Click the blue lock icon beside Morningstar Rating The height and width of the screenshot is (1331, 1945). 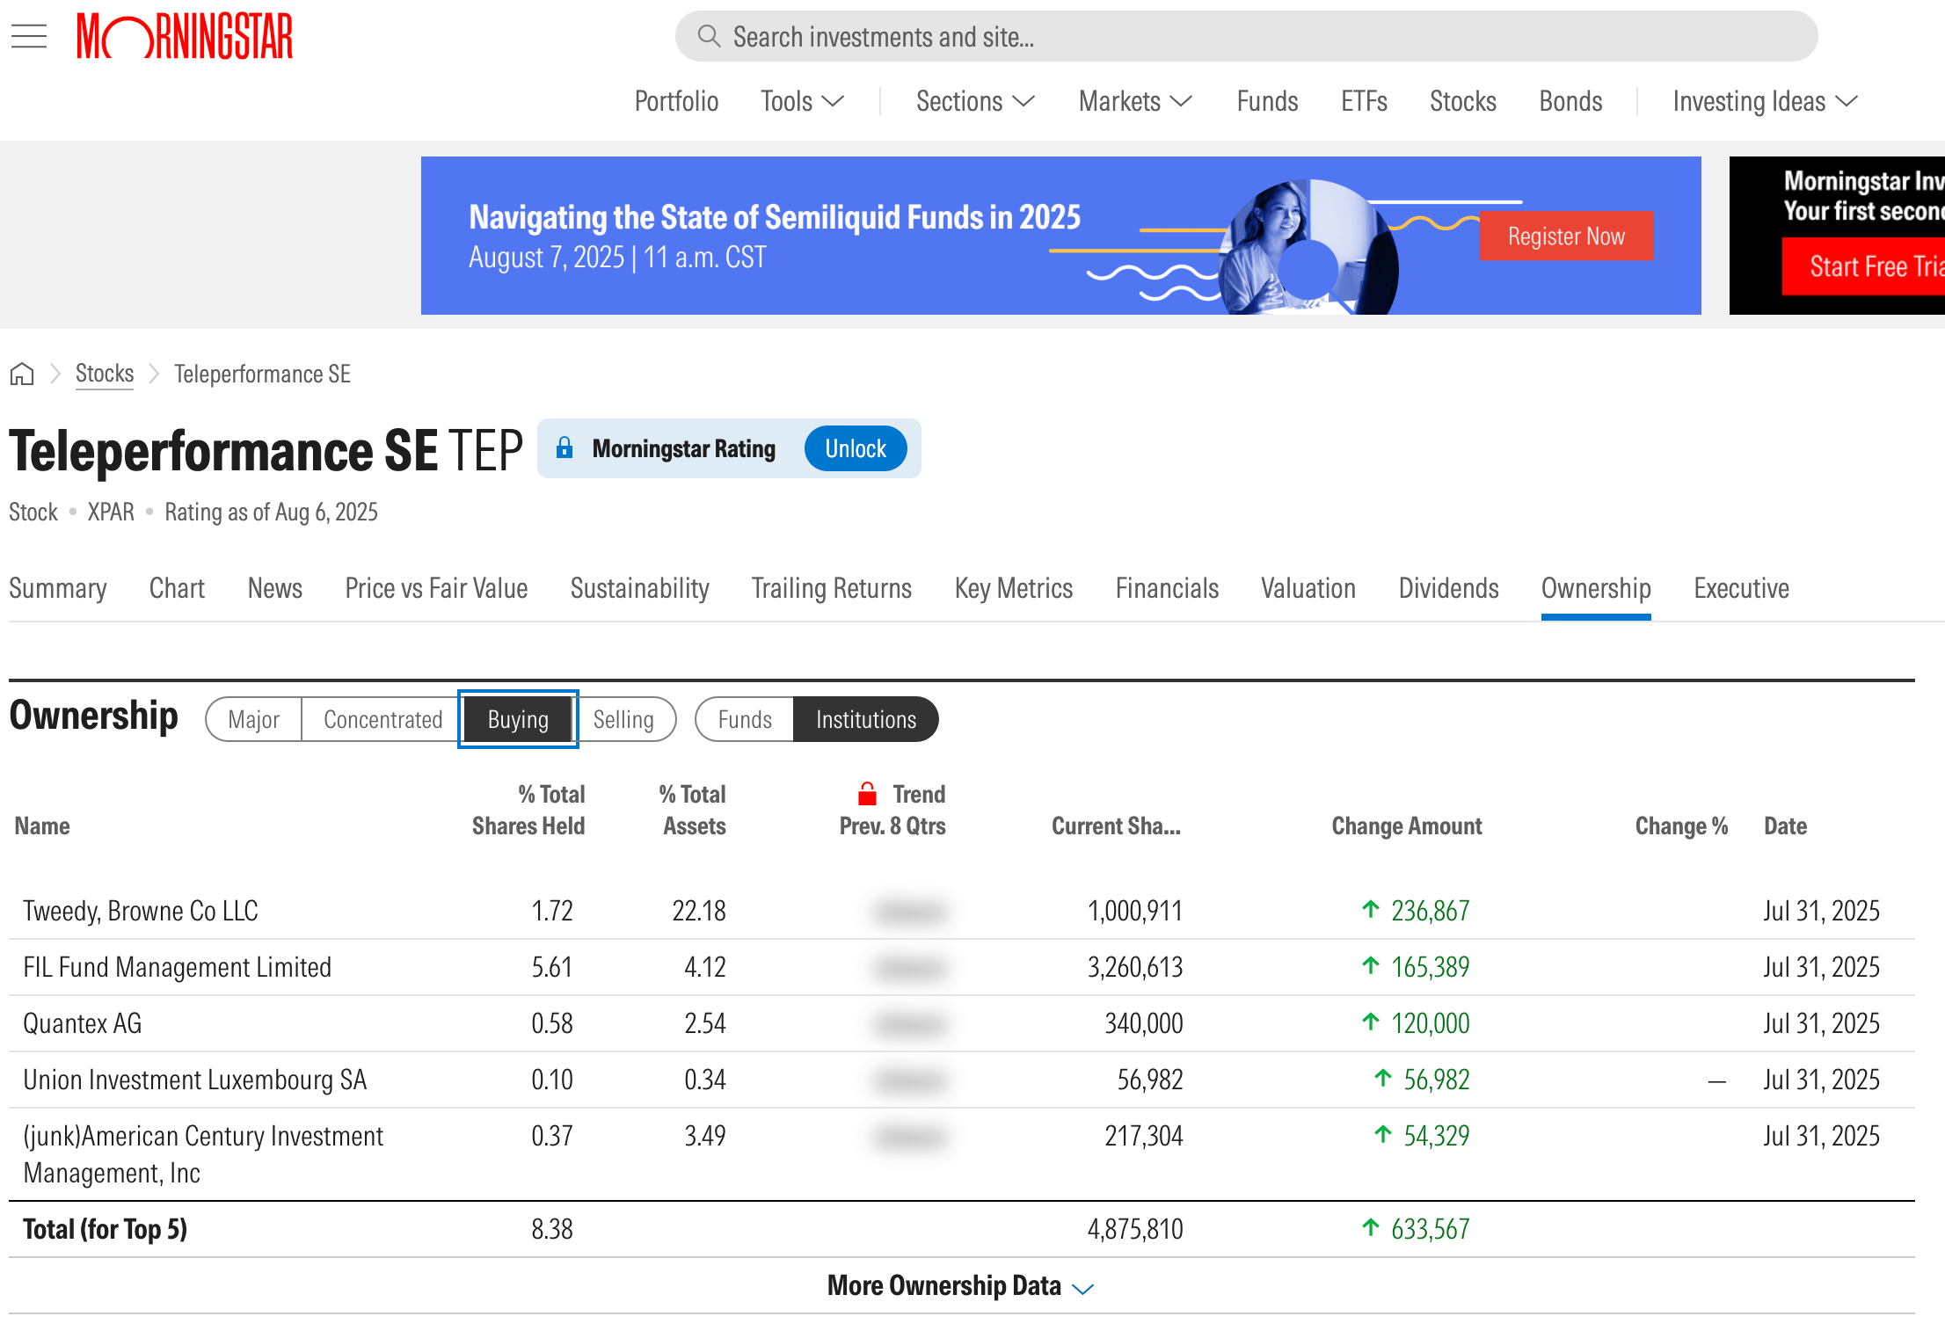coord(565,448)
